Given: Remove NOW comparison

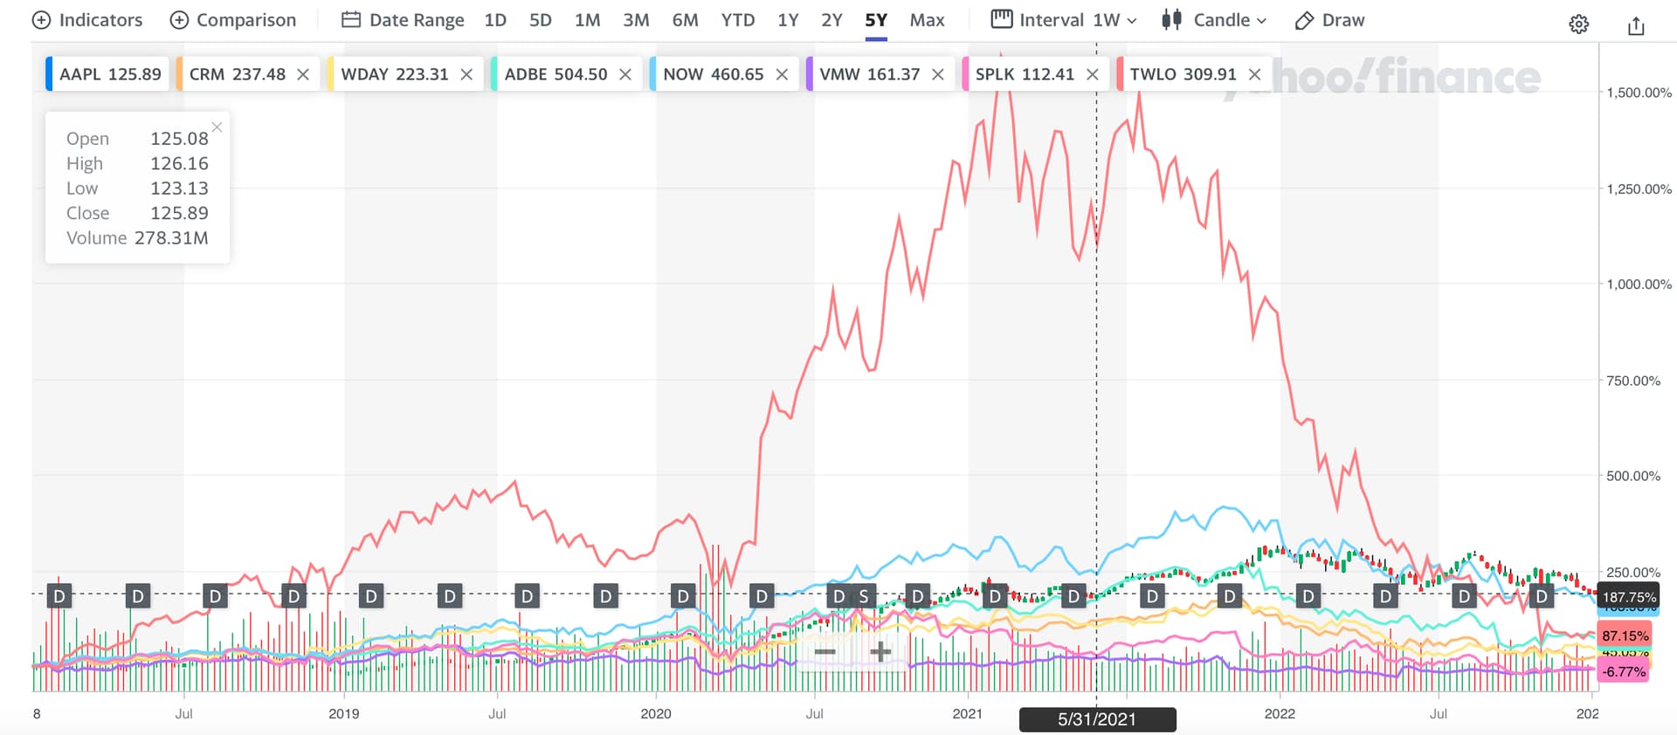Looking at the screenshot, I should 782,74.
